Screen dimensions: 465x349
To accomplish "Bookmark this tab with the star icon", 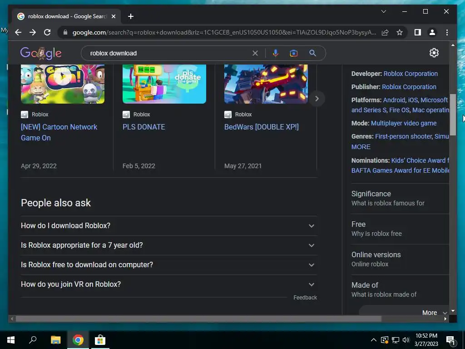I will (400, 32).
